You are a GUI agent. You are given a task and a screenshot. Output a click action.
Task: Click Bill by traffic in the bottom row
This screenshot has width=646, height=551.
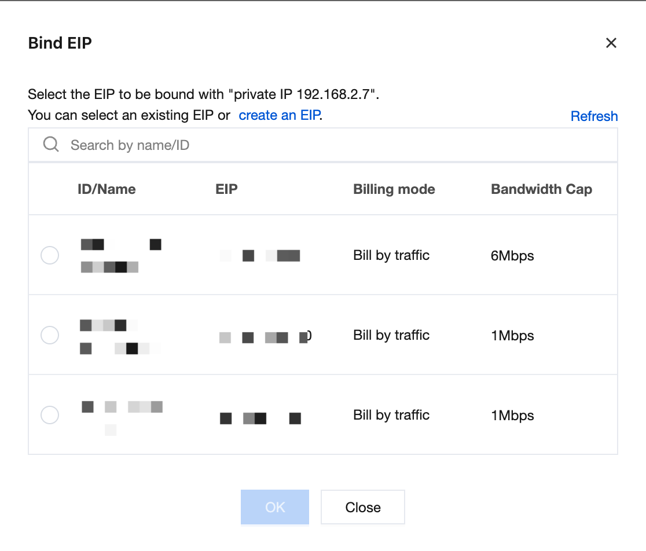(x=391, y=415)
